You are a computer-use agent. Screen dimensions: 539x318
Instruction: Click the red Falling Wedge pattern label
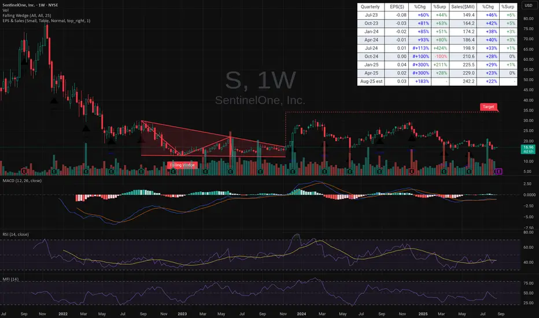point(182,165)
